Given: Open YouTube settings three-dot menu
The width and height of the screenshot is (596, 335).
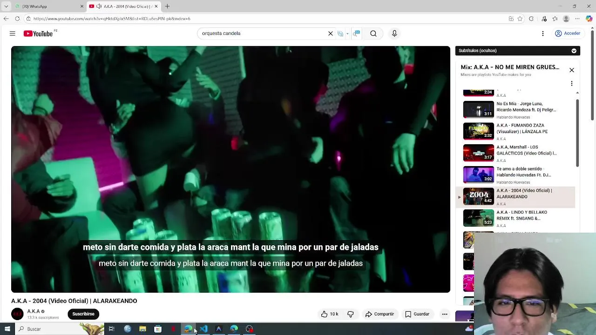Looking at the screenshot, I should point(543,33).
